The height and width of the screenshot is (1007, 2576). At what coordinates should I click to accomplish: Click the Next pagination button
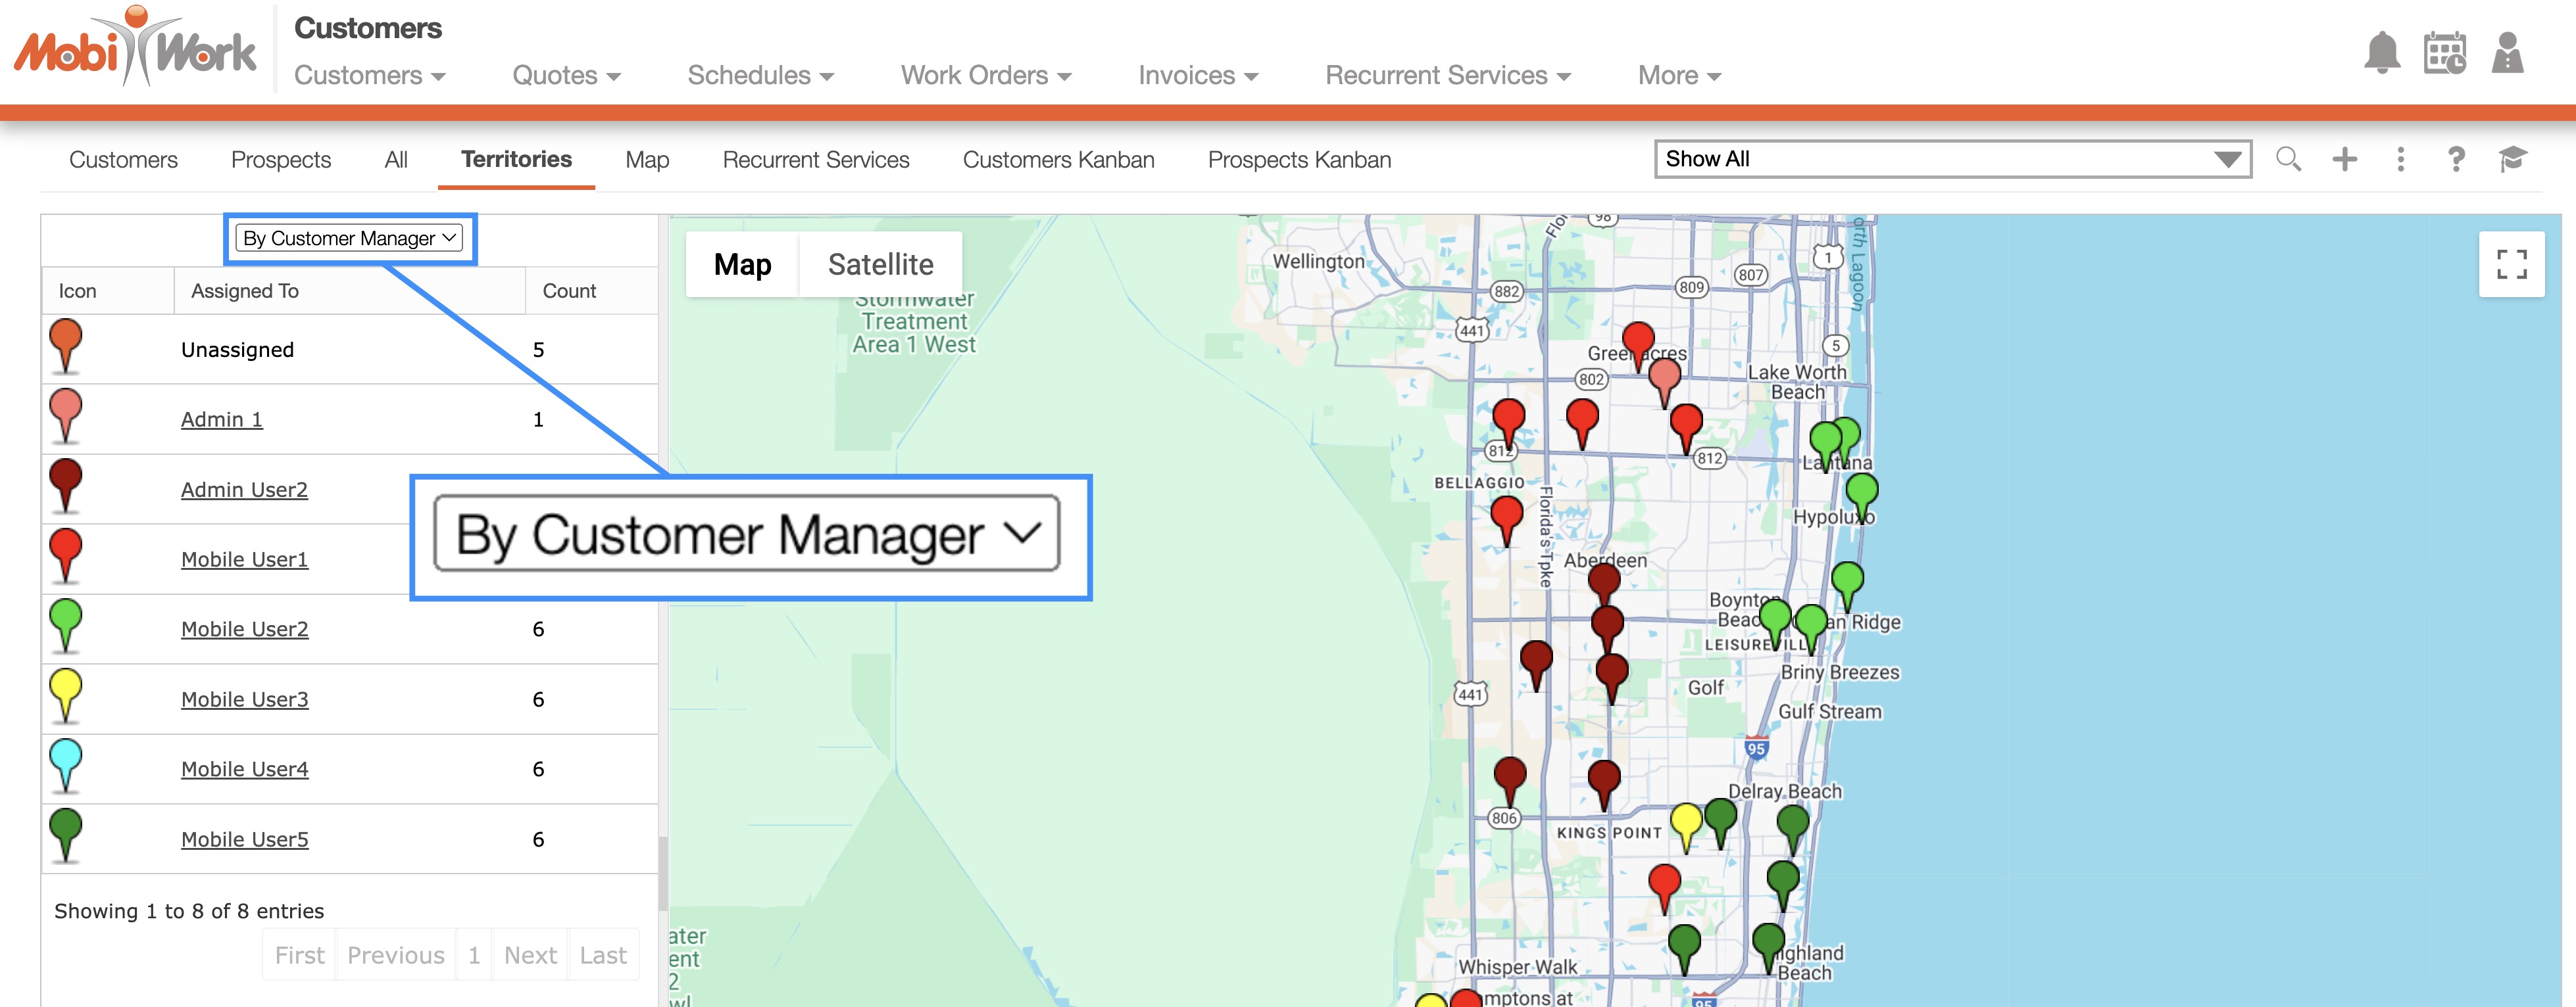pyautogui.click(x=530, y=955)
